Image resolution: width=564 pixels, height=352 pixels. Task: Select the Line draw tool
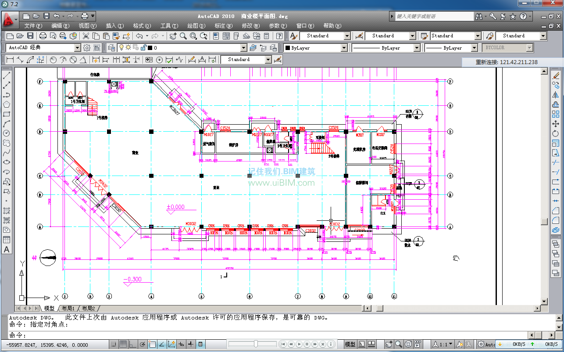point(7,75)
